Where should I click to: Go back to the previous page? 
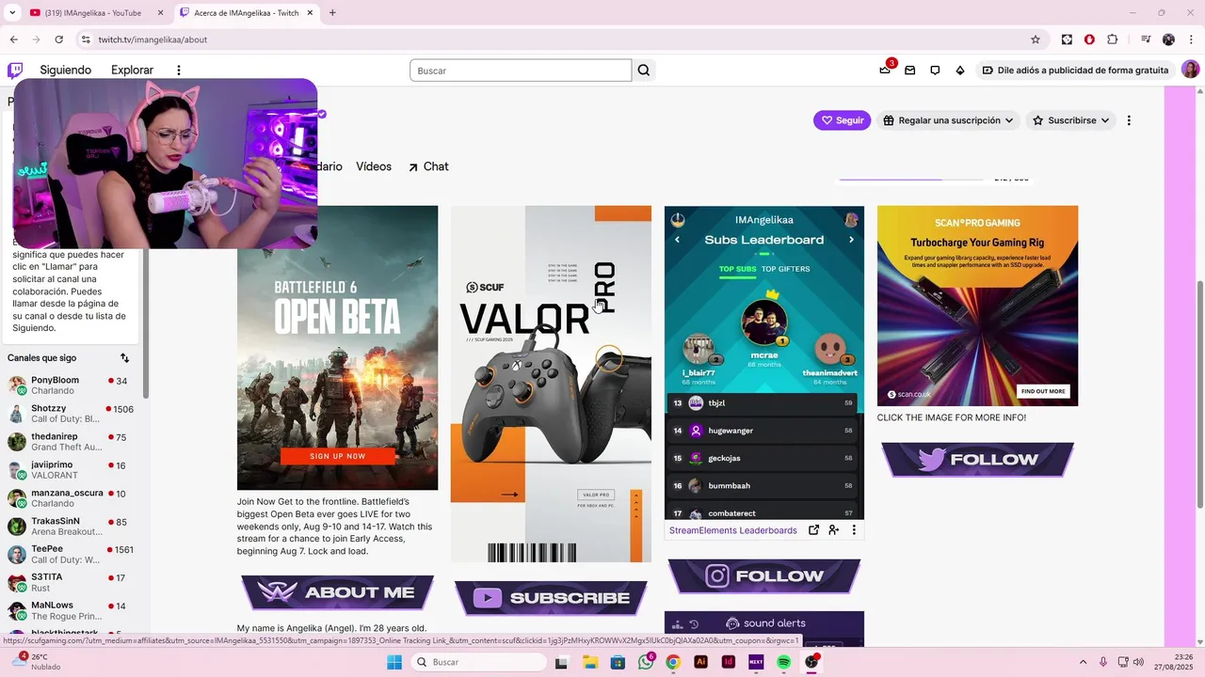pos(13,39)
